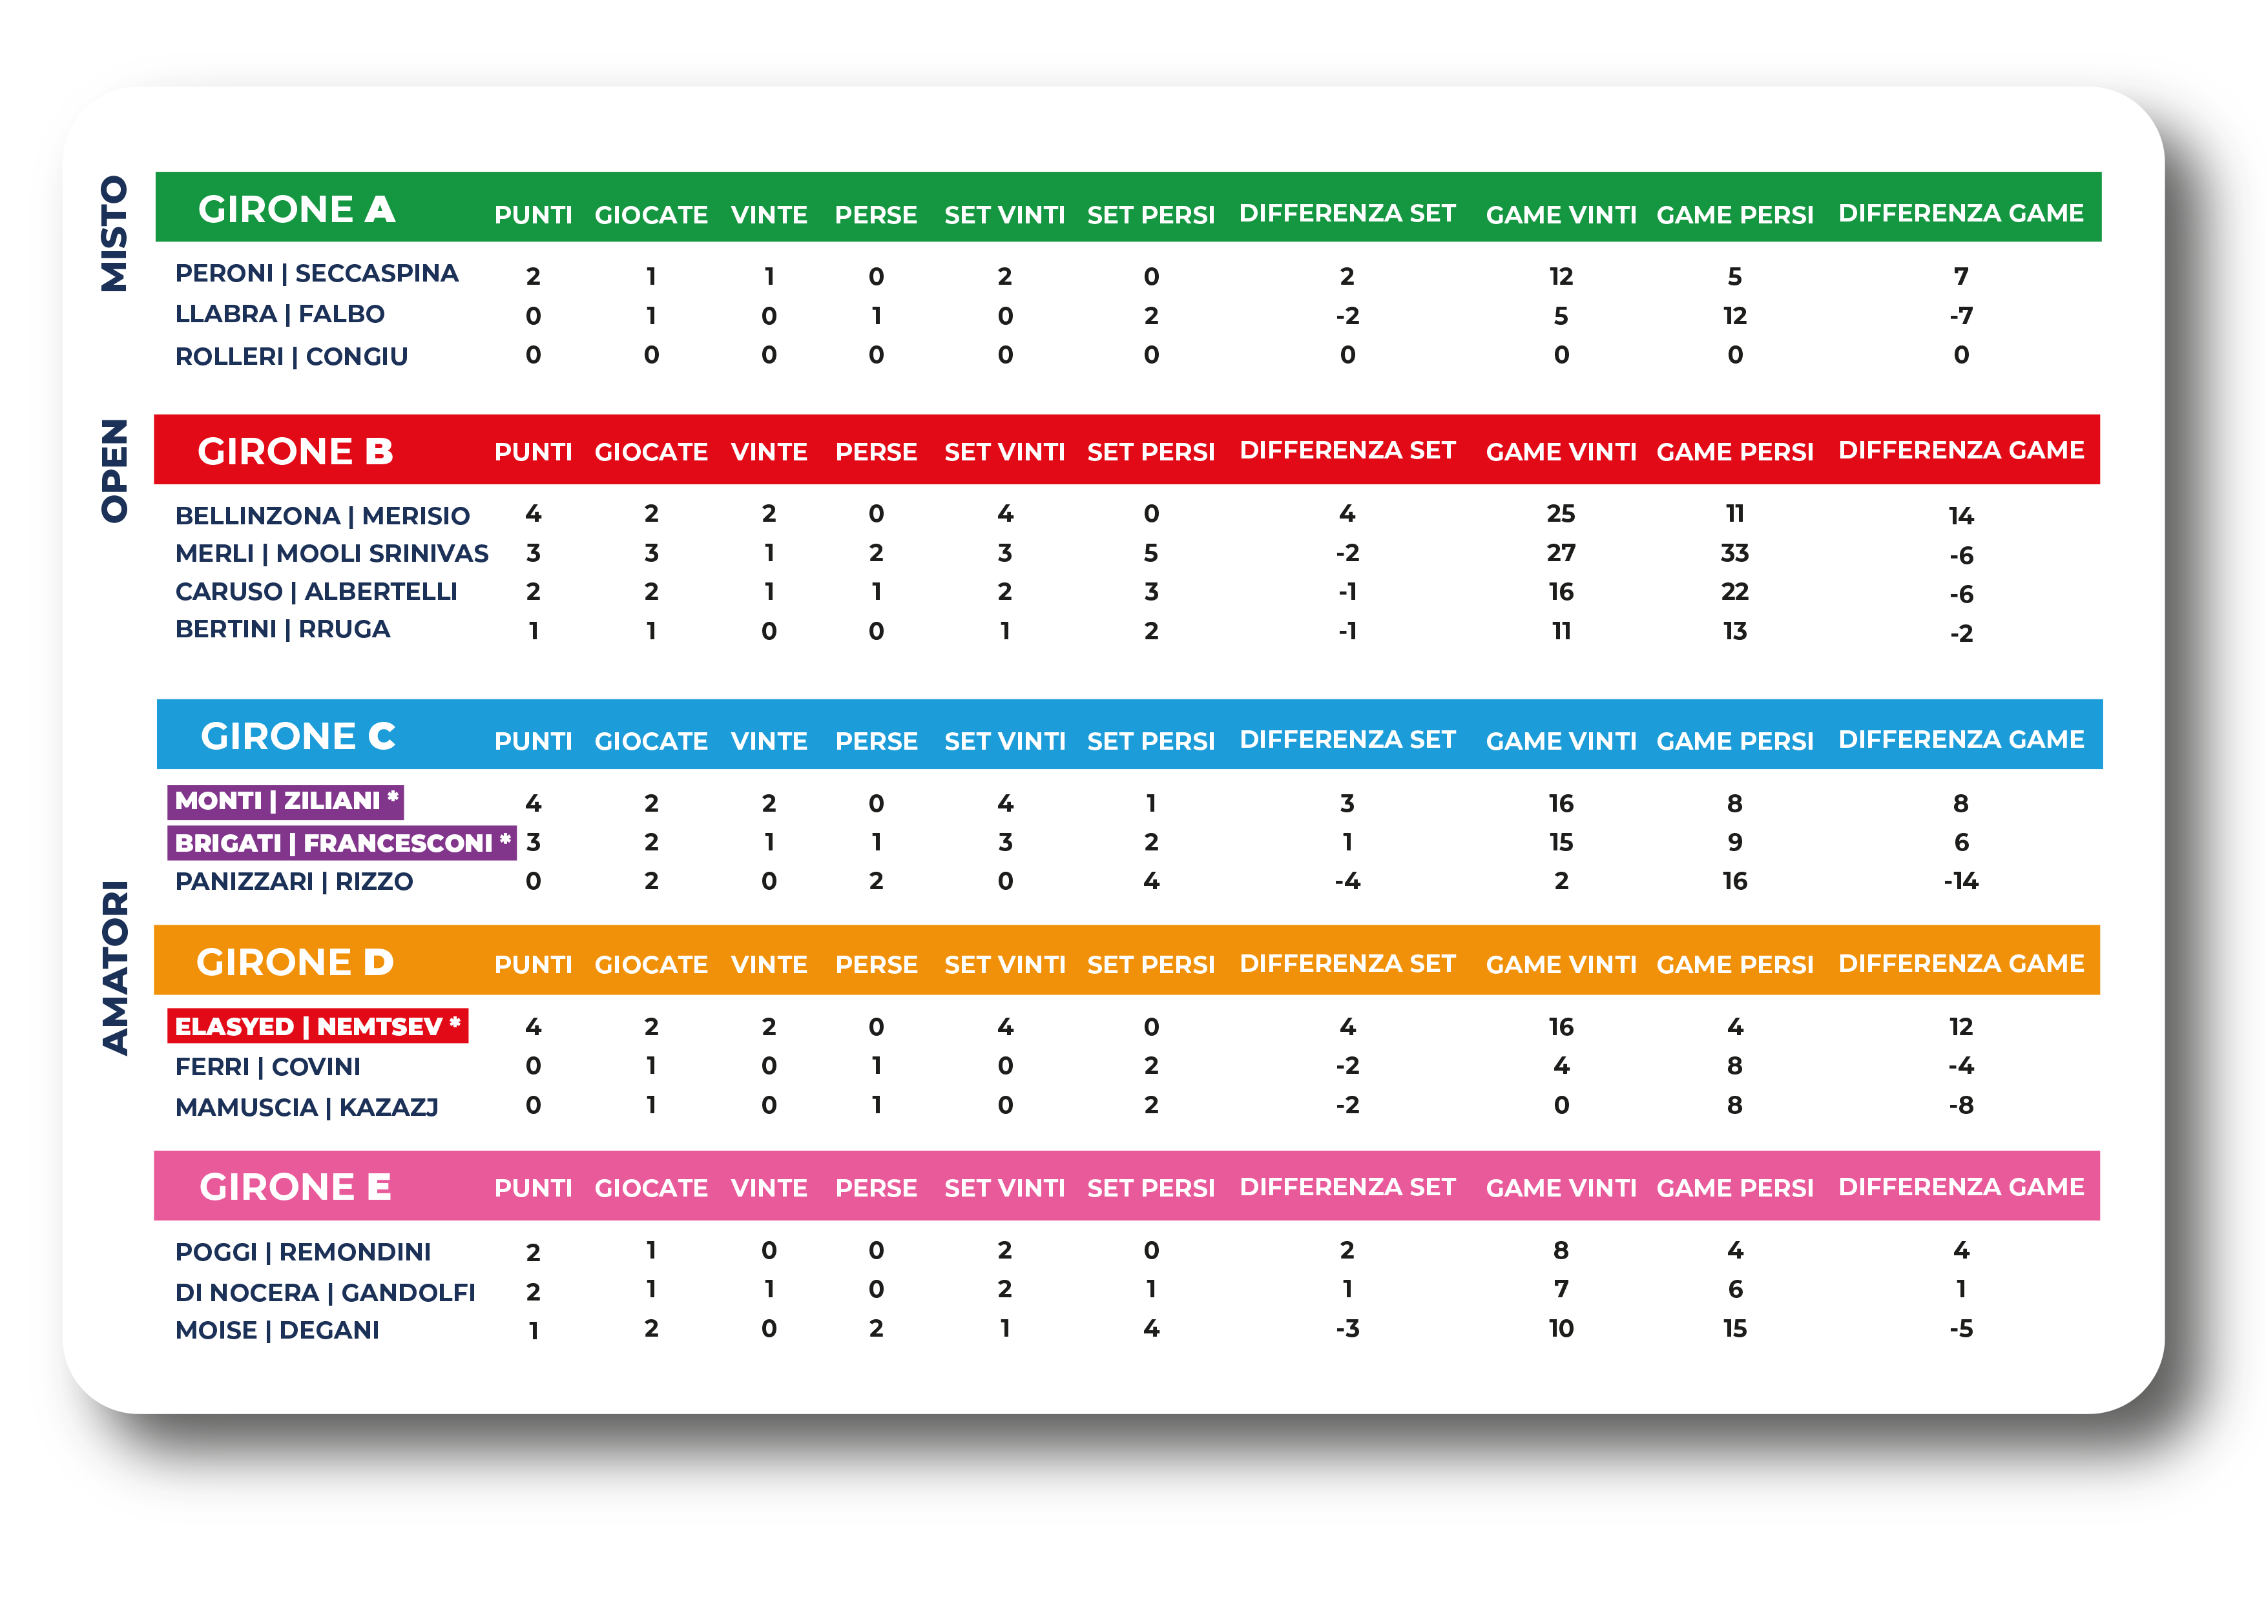Click game persi 13 in Bertini | Rruga row

[1734, 631]
